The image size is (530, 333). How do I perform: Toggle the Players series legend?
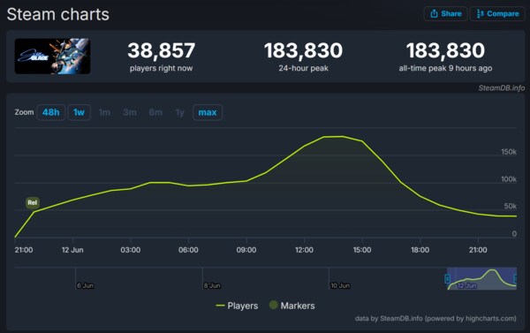(237, 306)
